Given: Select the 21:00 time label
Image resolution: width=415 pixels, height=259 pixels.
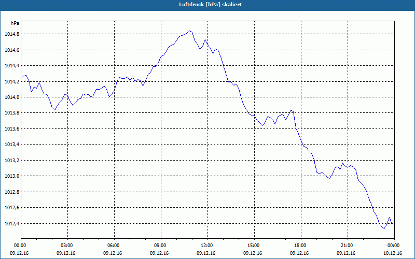Looking at the screenshot, I should pos(348,246).
